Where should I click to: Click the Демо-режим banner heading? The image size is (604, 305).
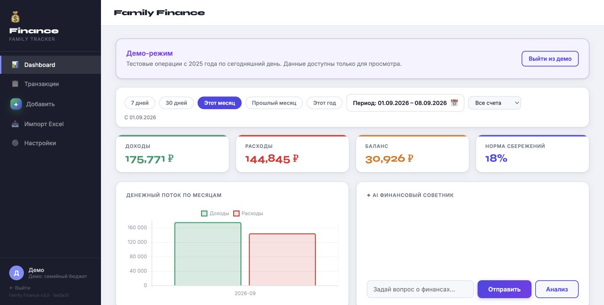150,53
